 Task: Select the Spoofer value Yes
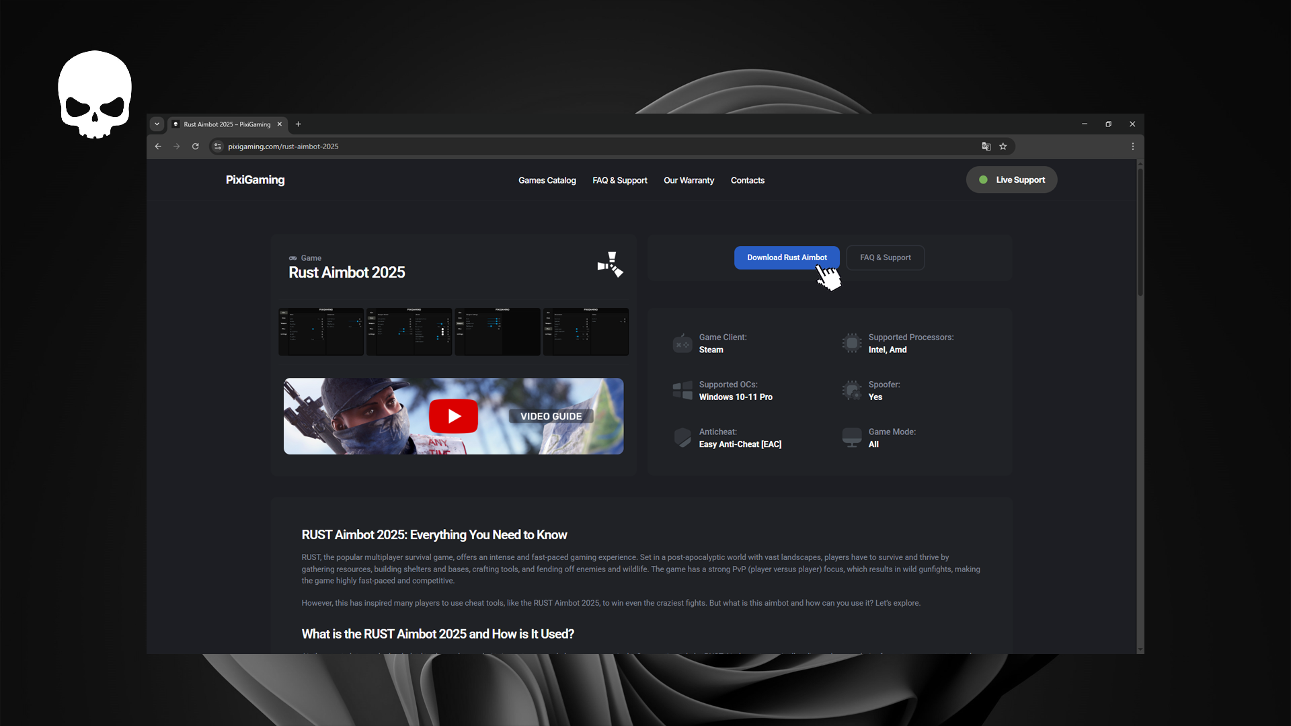[x=875, y=397]
